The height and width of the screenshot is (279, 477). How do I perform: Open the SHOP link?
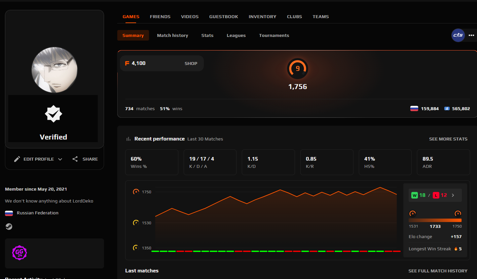click(191, 63)
